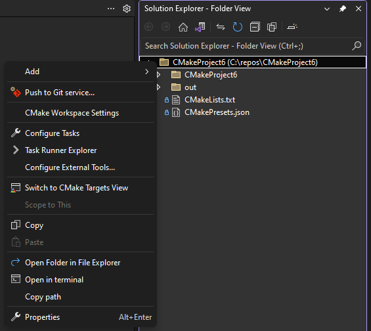The width and height of the screenshot is (371, 331).
Task: Click the Sync with Active Document icon
Action: pos(221,27)
